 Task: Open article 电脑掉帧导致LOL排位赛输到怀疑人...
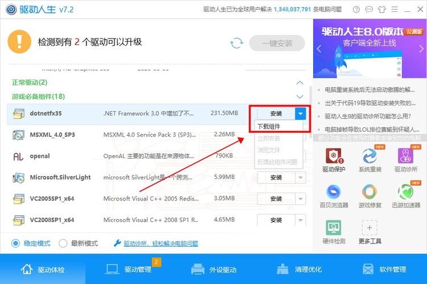[x=372, y=130]
